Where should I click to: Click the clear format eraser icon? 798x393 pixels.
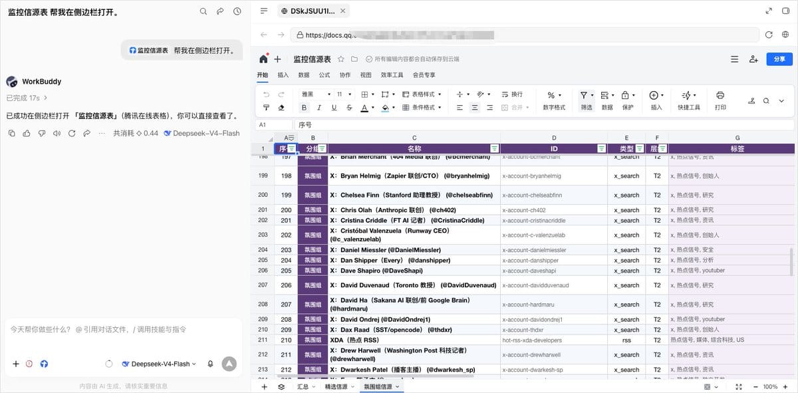(x=281, y=107)
